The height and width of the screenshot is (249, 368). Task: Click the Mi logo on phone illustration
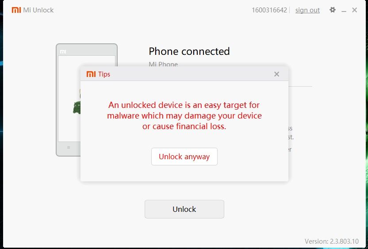[x=63, y=52]
